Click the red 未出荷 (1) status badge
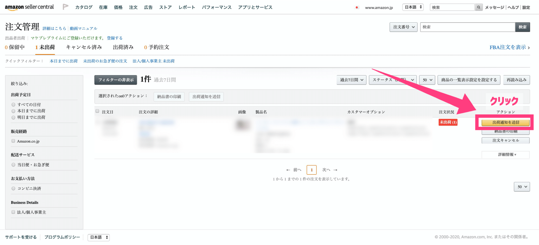The height and width of the screenshot is (245, 539). pyautogui.click(x=448, y=122)
